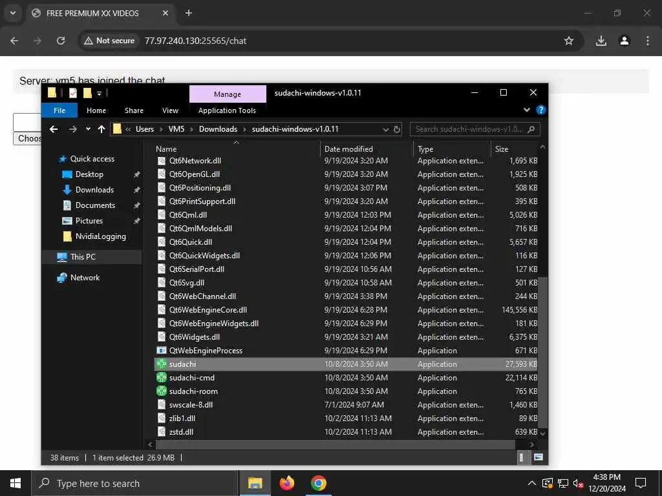Click the Manage contextual tab
Screen dimensions: 662x496
pyautogui.click(x=228, y=94)
